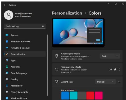Select Personalization in sidebar
Image resolution: width=126 pixels, height=100 pixels.
(25, 54)
